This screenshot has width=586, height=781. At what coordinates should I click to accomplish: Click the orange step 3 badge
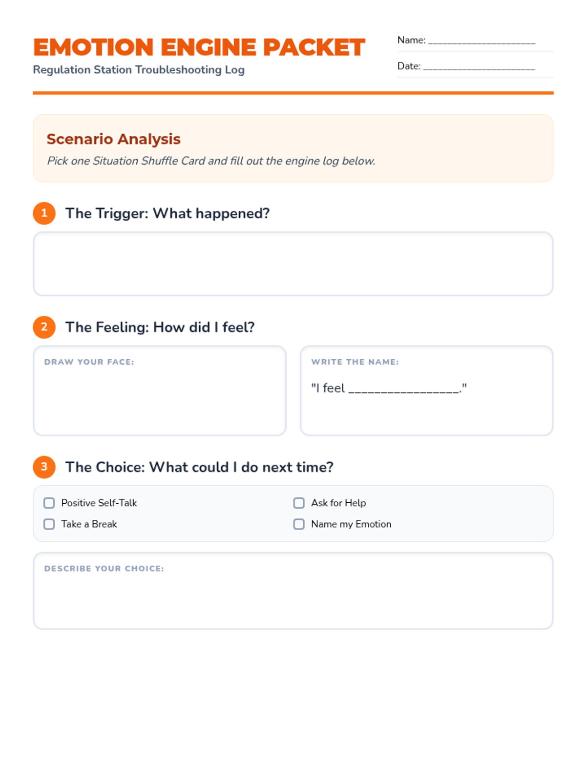44,467
